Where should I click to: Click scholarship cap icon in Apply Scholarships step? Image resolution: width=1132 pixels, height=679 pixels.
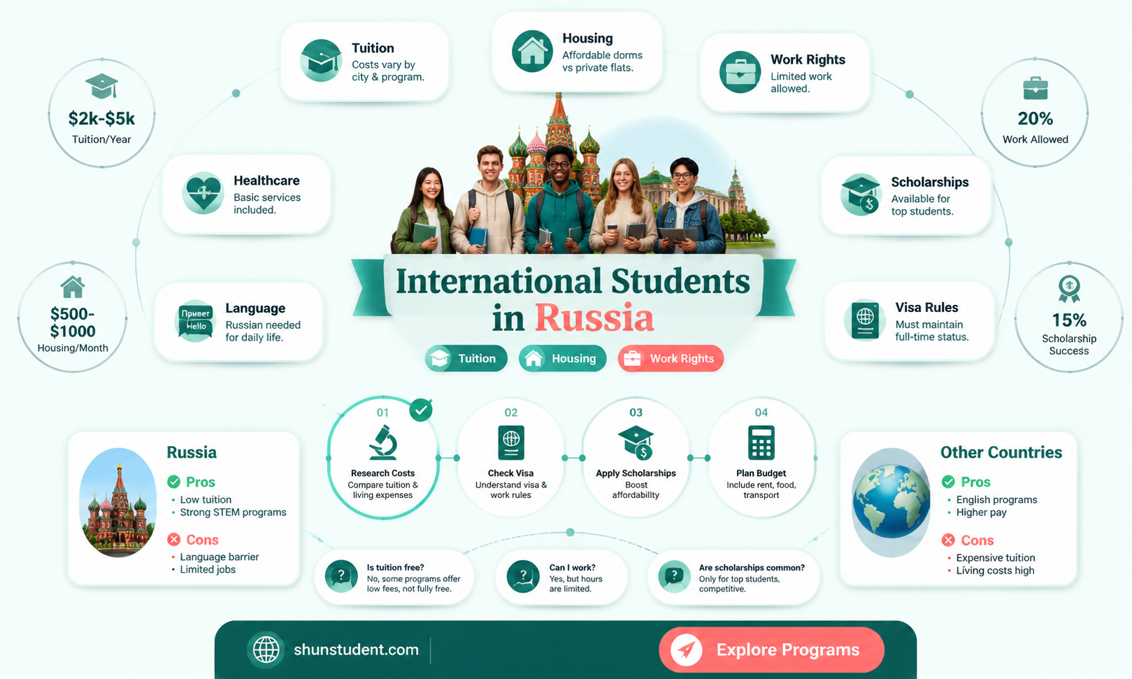(636, 443)
